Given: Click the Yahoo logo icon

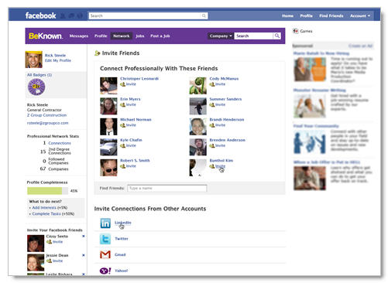Looking at the screenshot, I should click(105, 271).
